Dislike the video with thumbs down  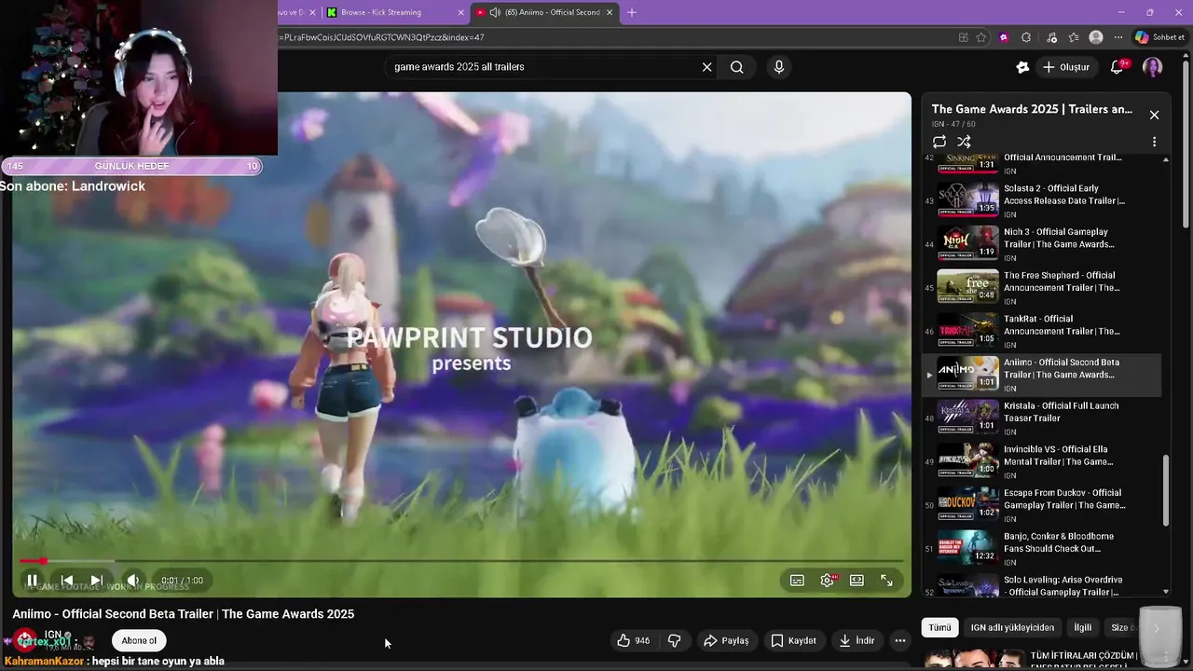674,640
